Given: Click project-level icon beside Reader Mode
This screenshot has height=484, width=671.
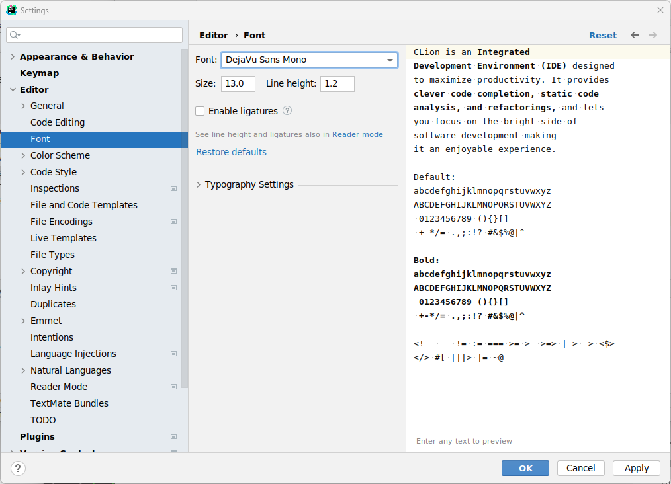Looking at the screenshot, I should click(x=174, y=387).
